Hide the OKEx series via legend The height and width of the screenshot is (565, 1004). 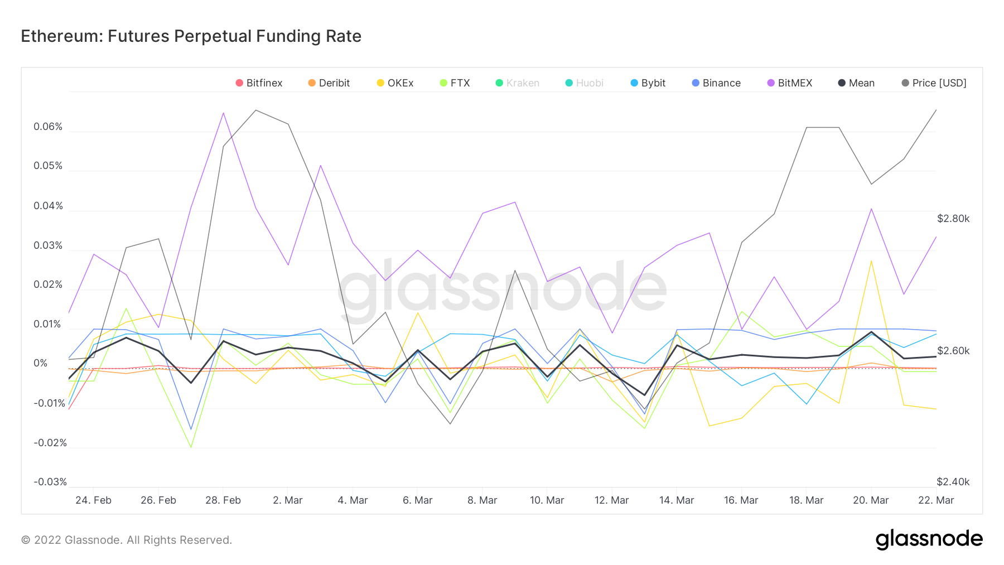point(395,83)
